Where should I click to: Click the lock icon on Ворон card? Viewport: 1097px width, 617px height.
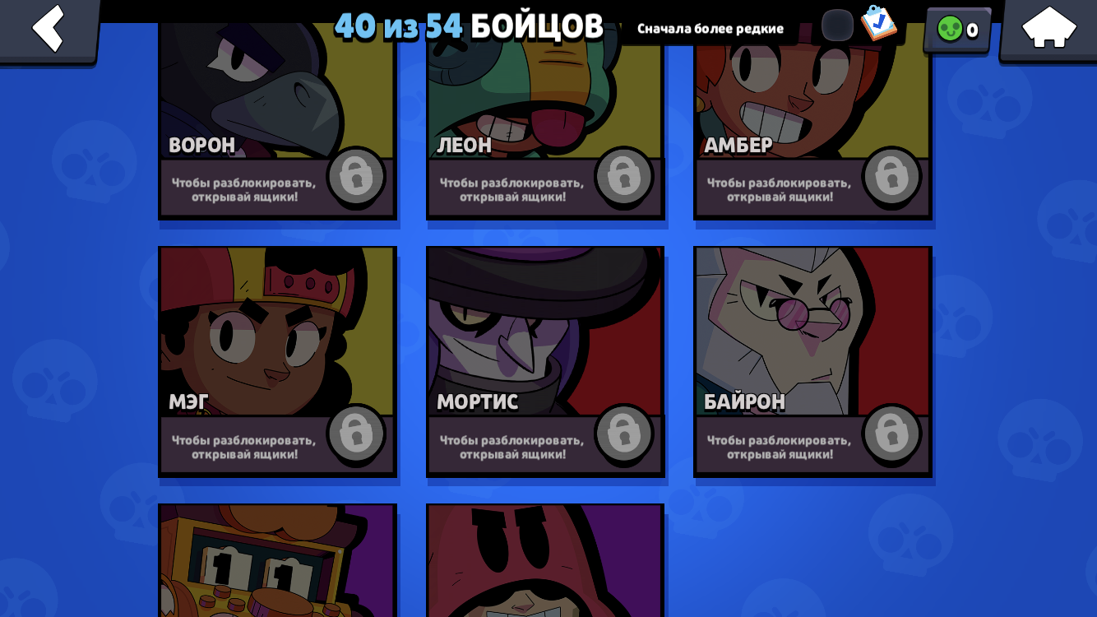coord(356,176)
